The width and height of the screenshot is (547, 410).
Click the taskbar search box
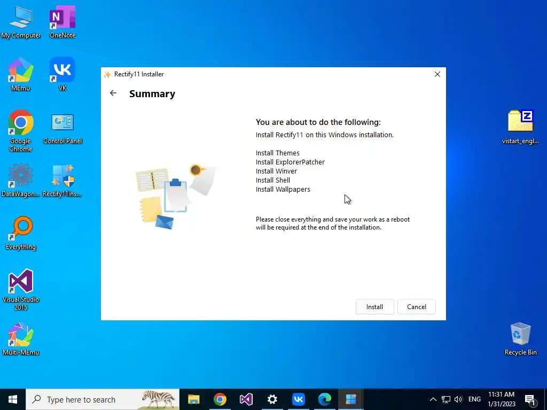(103, 399)
